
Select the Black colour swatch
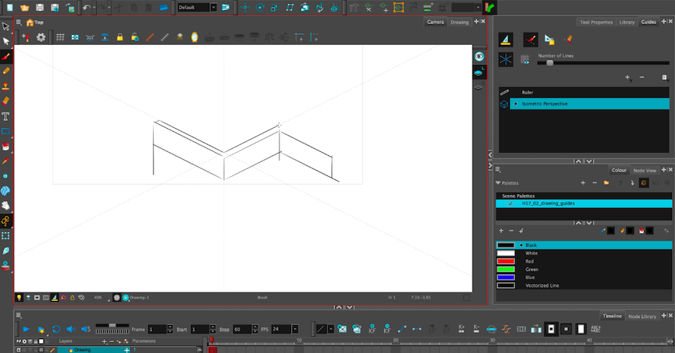pyautogui.click(x=506, y=245)
